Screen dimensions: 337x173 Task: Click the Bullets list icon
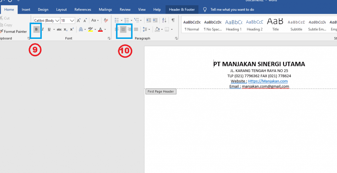point(117,20)
